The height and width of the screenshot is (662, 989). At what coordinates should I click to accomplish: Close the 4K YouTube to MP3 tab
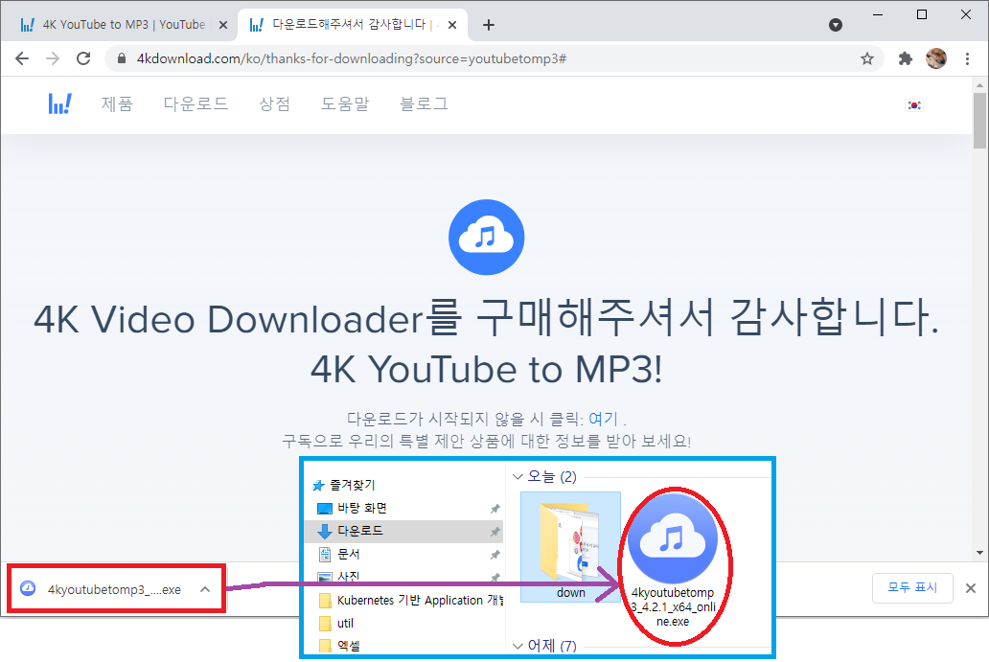click(222, 25)
